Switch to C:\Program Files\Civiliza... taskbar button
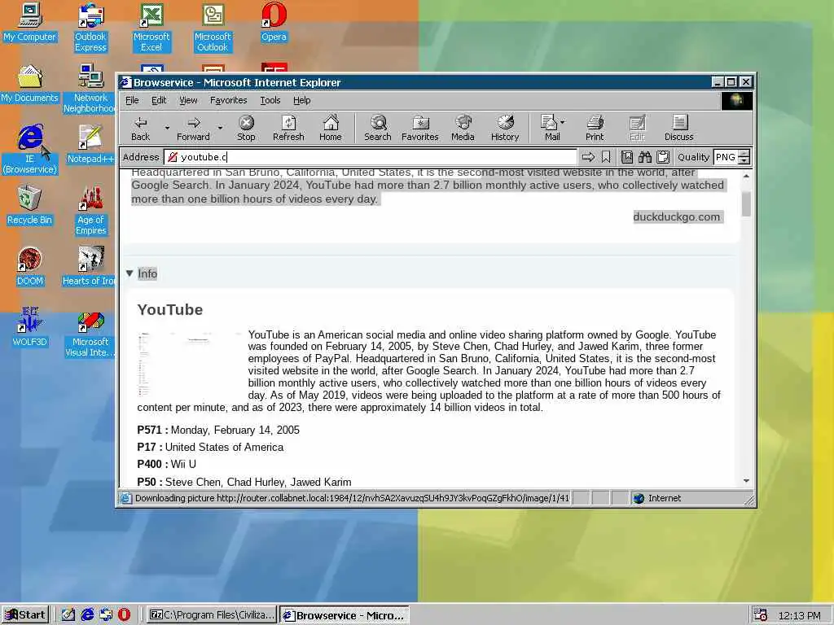834x625 pixels. 212,615
